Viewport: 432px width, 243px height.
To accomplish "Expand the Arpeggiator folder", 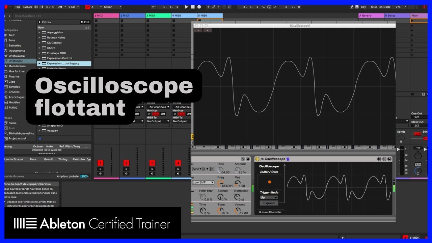I will point(39,32).
